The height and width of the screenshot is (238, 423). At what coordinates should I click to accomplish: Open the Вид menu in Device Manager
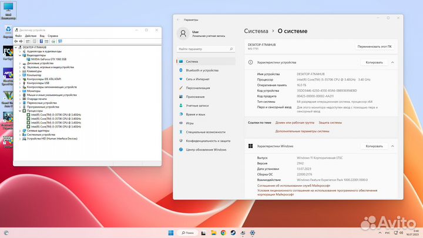pyautogui.click(x=42, y=36)
